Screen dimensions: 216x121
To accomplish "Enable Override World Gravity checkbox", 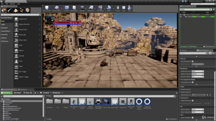I will [193, 61].
